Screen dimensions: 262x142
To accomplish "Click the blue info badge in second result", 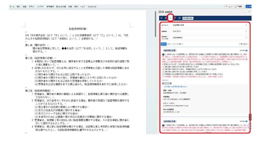I will 163,125.
